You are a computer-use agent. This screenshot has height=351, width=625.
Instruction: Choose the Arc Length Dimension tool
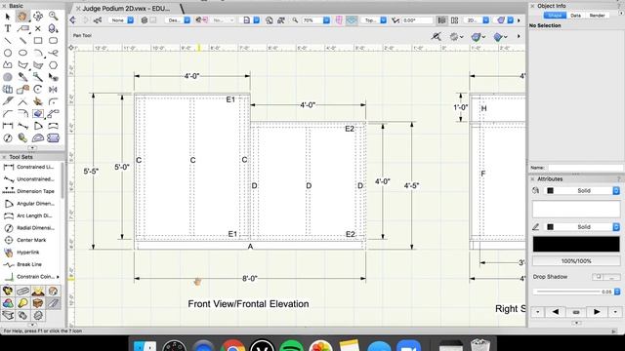coord(30,215)
